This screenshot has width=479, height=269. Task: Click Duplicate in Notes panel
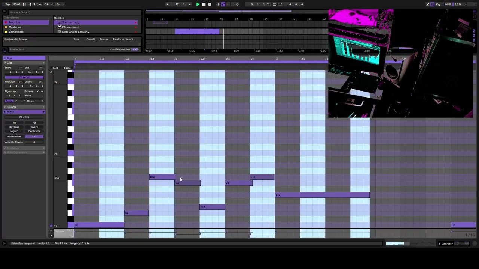34,131
